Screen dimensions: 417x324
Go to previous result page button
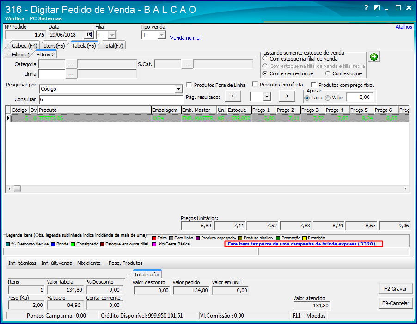pyautogui.click(x=233, y=96)
